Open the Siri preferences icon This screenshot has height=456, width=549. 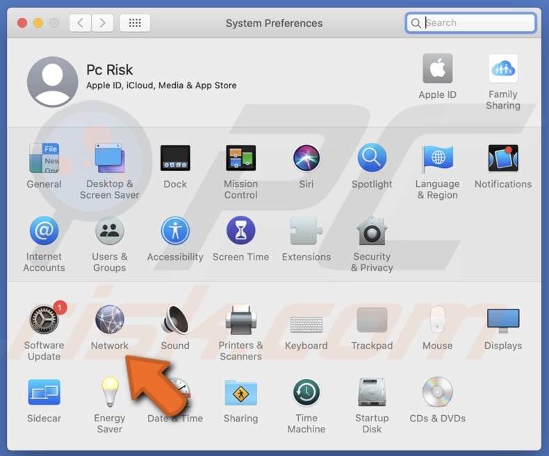[306, 159]
